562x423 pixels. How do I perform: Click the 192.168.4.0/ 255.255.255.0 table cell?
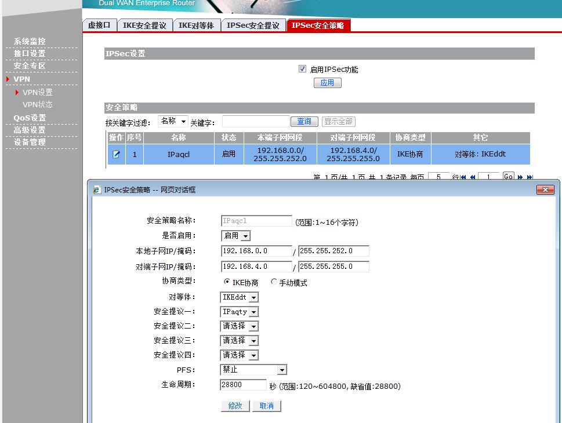click(x=353, y=154)
